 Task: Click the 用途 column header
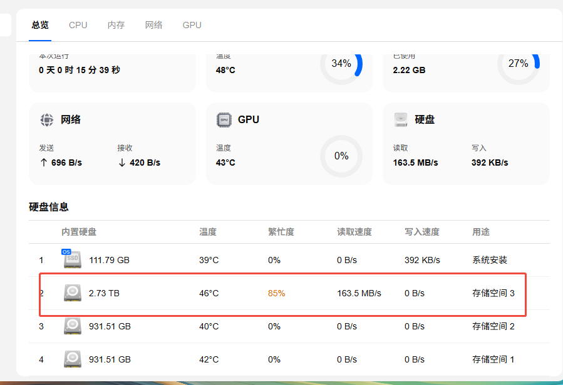pyautogui.click(x=481, y=232)
